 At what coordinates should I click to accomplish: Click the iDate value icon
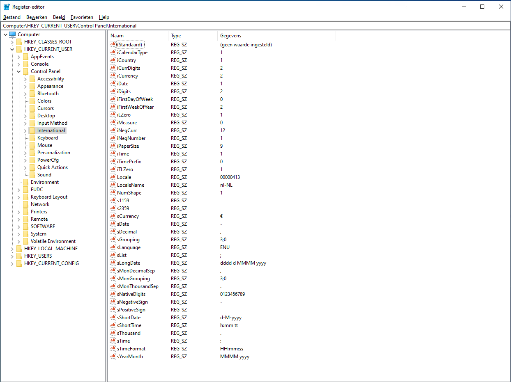tap(113, 83)
